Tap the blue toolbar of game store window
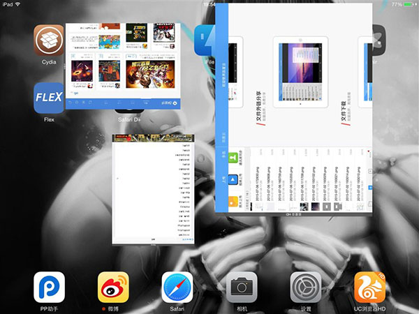Viewport: 419px width, 314px height. click(x=122, y=103)
